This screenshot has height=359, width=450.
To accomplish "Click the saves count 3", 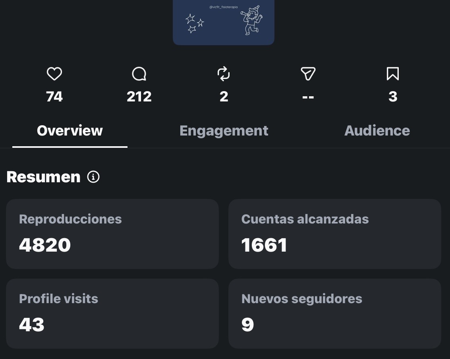I will [393, 96].
